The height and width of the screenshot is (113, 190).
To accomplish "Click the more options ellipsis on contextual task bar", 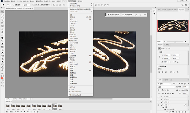I will 145,14.
